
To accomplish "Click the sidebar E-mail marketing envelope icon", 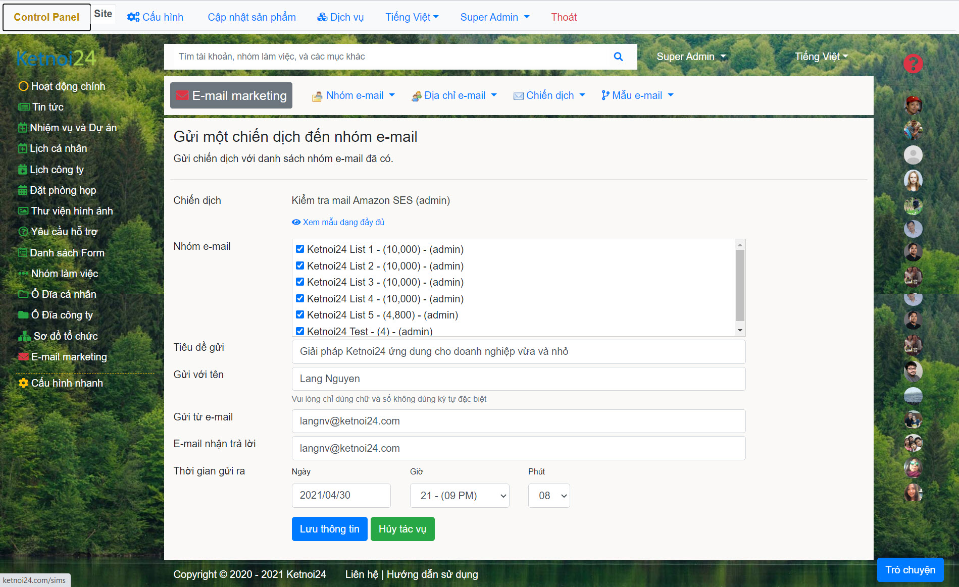I will click(23, 357).
